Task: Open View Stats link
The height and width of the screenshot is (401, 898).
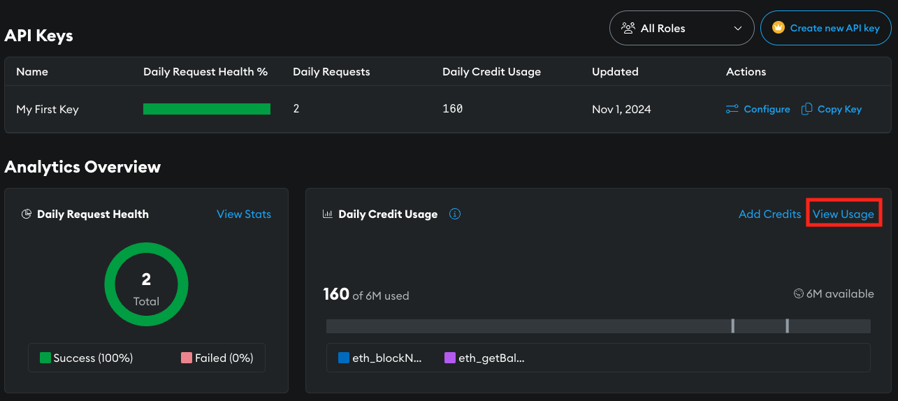Action: pyautogui.click(x=244, y=214)
